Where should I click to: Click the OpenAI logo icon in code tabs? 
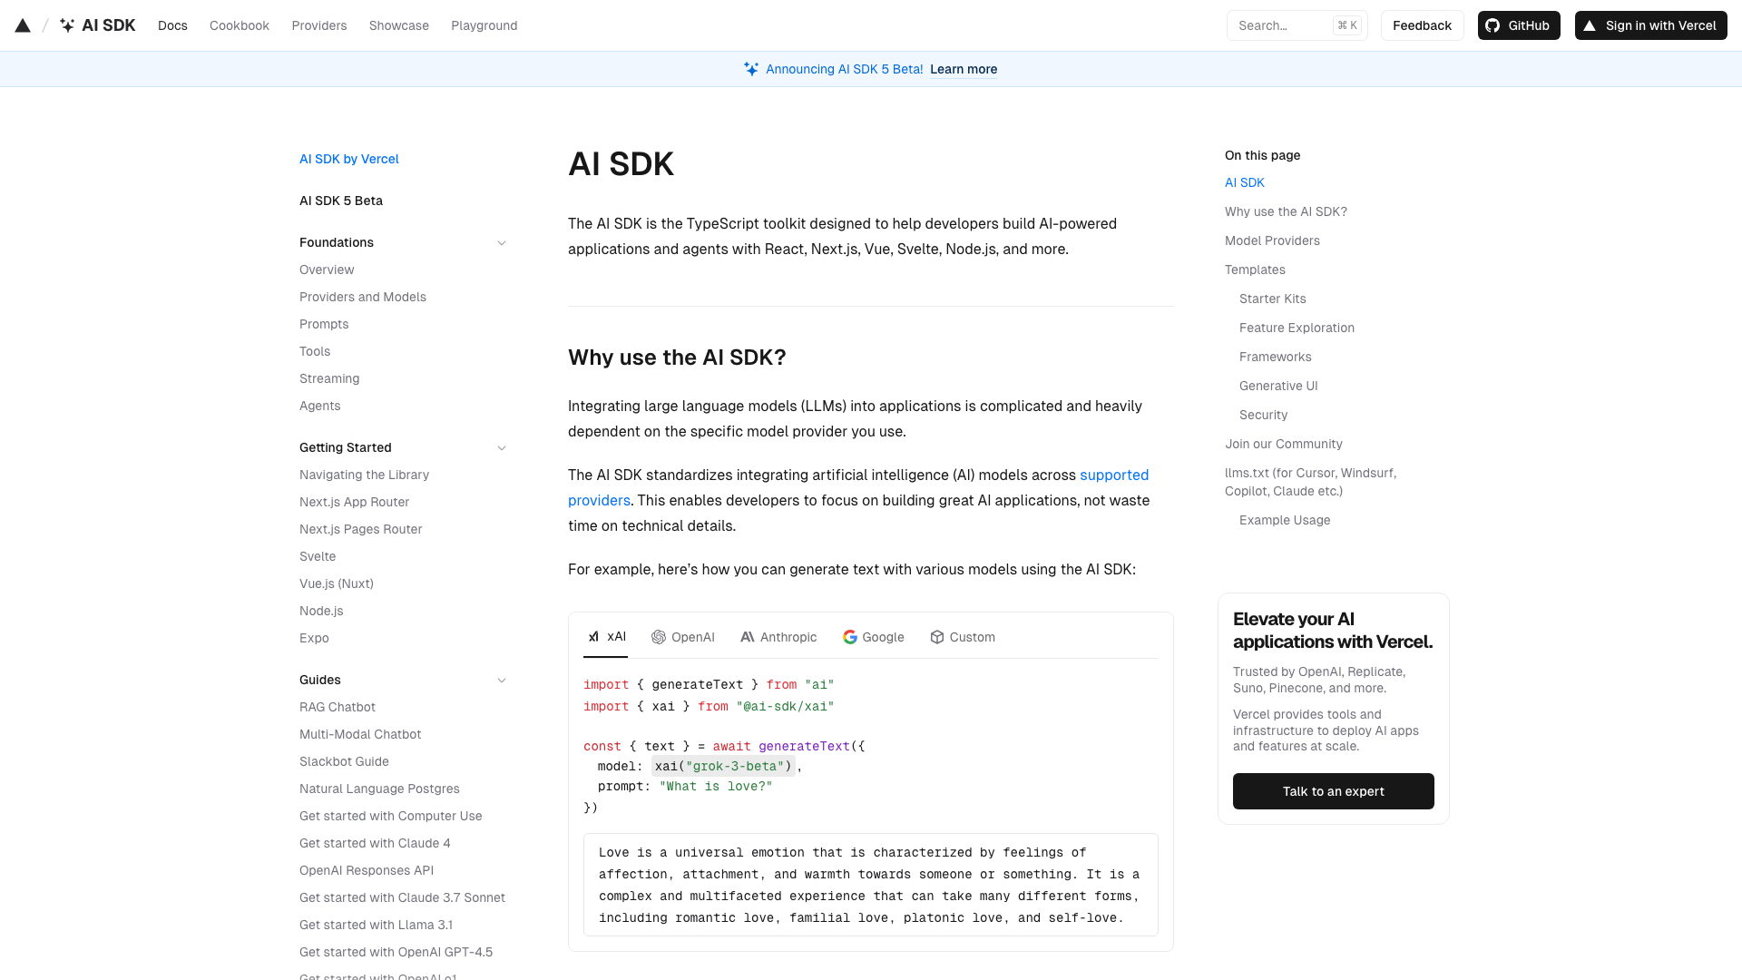(659, 637)
